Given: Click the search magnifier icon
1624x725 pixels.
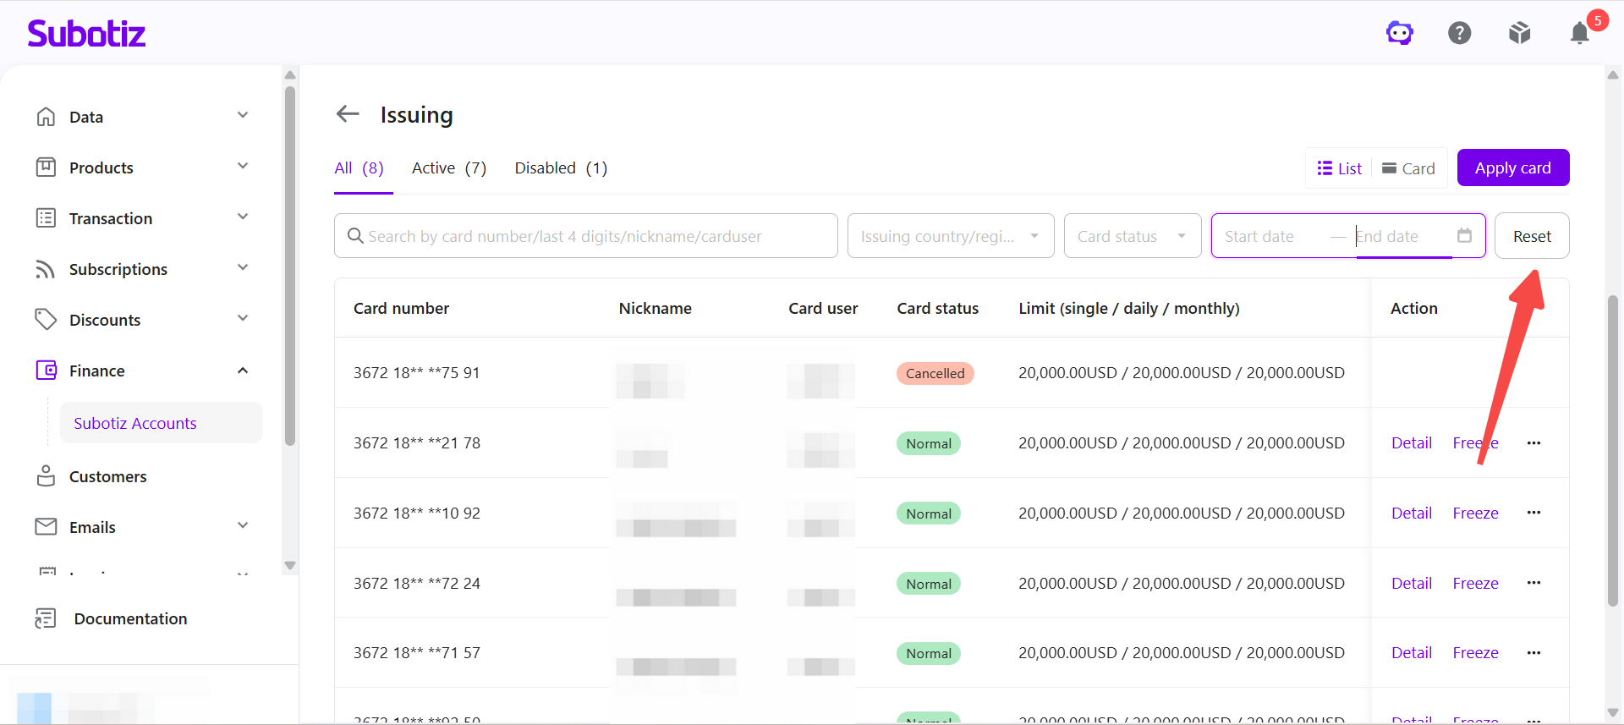Looking at the screenshot, I should [355, 236].
